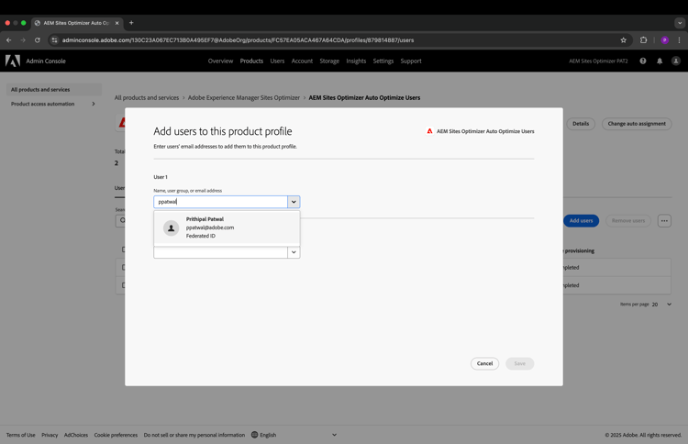Open the Chrome three-dot menu

tap(679, 40)
